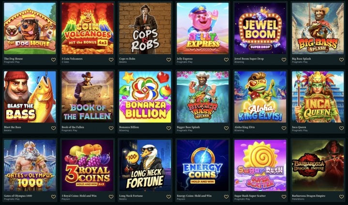Image resolution: width=348 pixels, height=205 pixels.
Task: Toggle heart icon for 3 Coin Volcanoes
Action: point(111,60)
